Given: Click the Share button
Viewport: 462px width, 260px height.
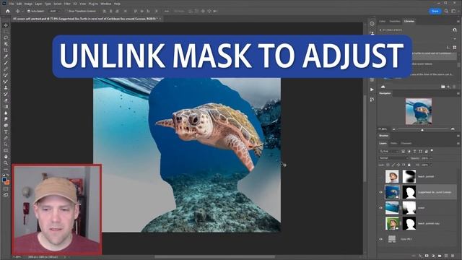Looking at the screenshot, I should click(435, 12).
